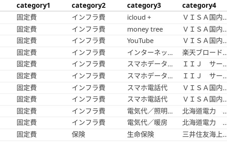
Task: Select 固定費 in the 生命保険 row
Action: [27, 134]
